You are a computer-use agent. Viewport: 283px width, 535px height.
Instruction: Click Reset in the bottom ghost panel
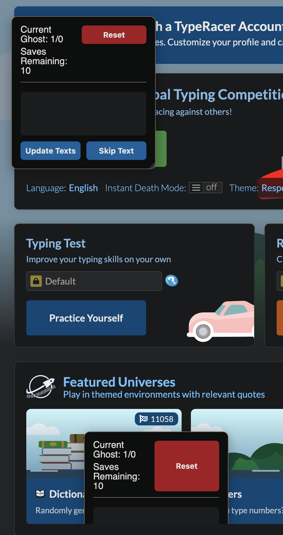187,466
